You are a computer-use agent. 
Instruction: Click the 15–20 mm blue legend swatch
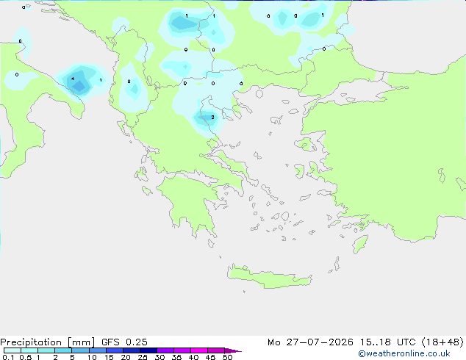click(x=115, y=350)
